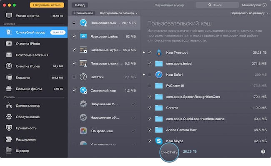Screen dimensions: 271x166
Task: Select the Нарушенные об... category row
Action: click(104, 117)
